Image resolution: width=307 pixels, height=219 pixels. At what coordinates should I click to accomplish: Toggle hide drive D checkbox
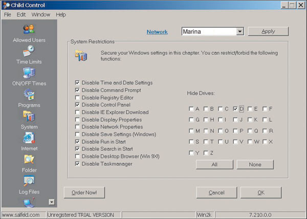(x=235, y=109)
